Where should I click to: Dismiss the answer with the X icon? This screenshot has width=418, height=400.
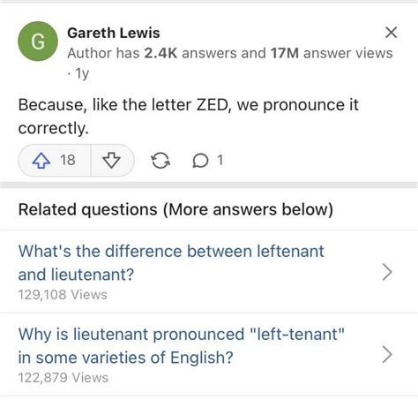click(391, 33)
